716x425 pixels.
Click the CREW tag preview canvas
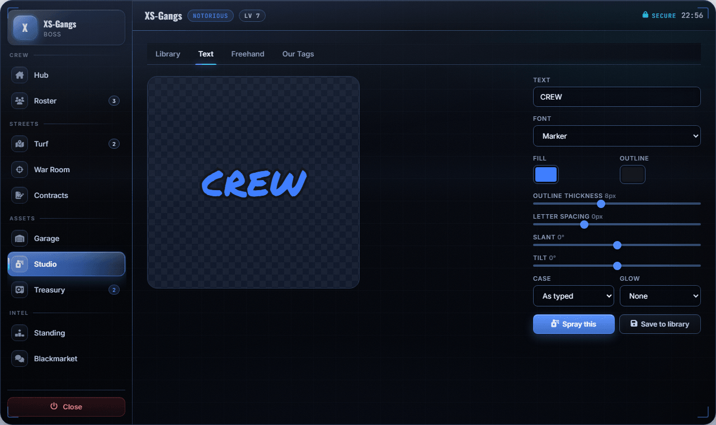pos(253,182)
